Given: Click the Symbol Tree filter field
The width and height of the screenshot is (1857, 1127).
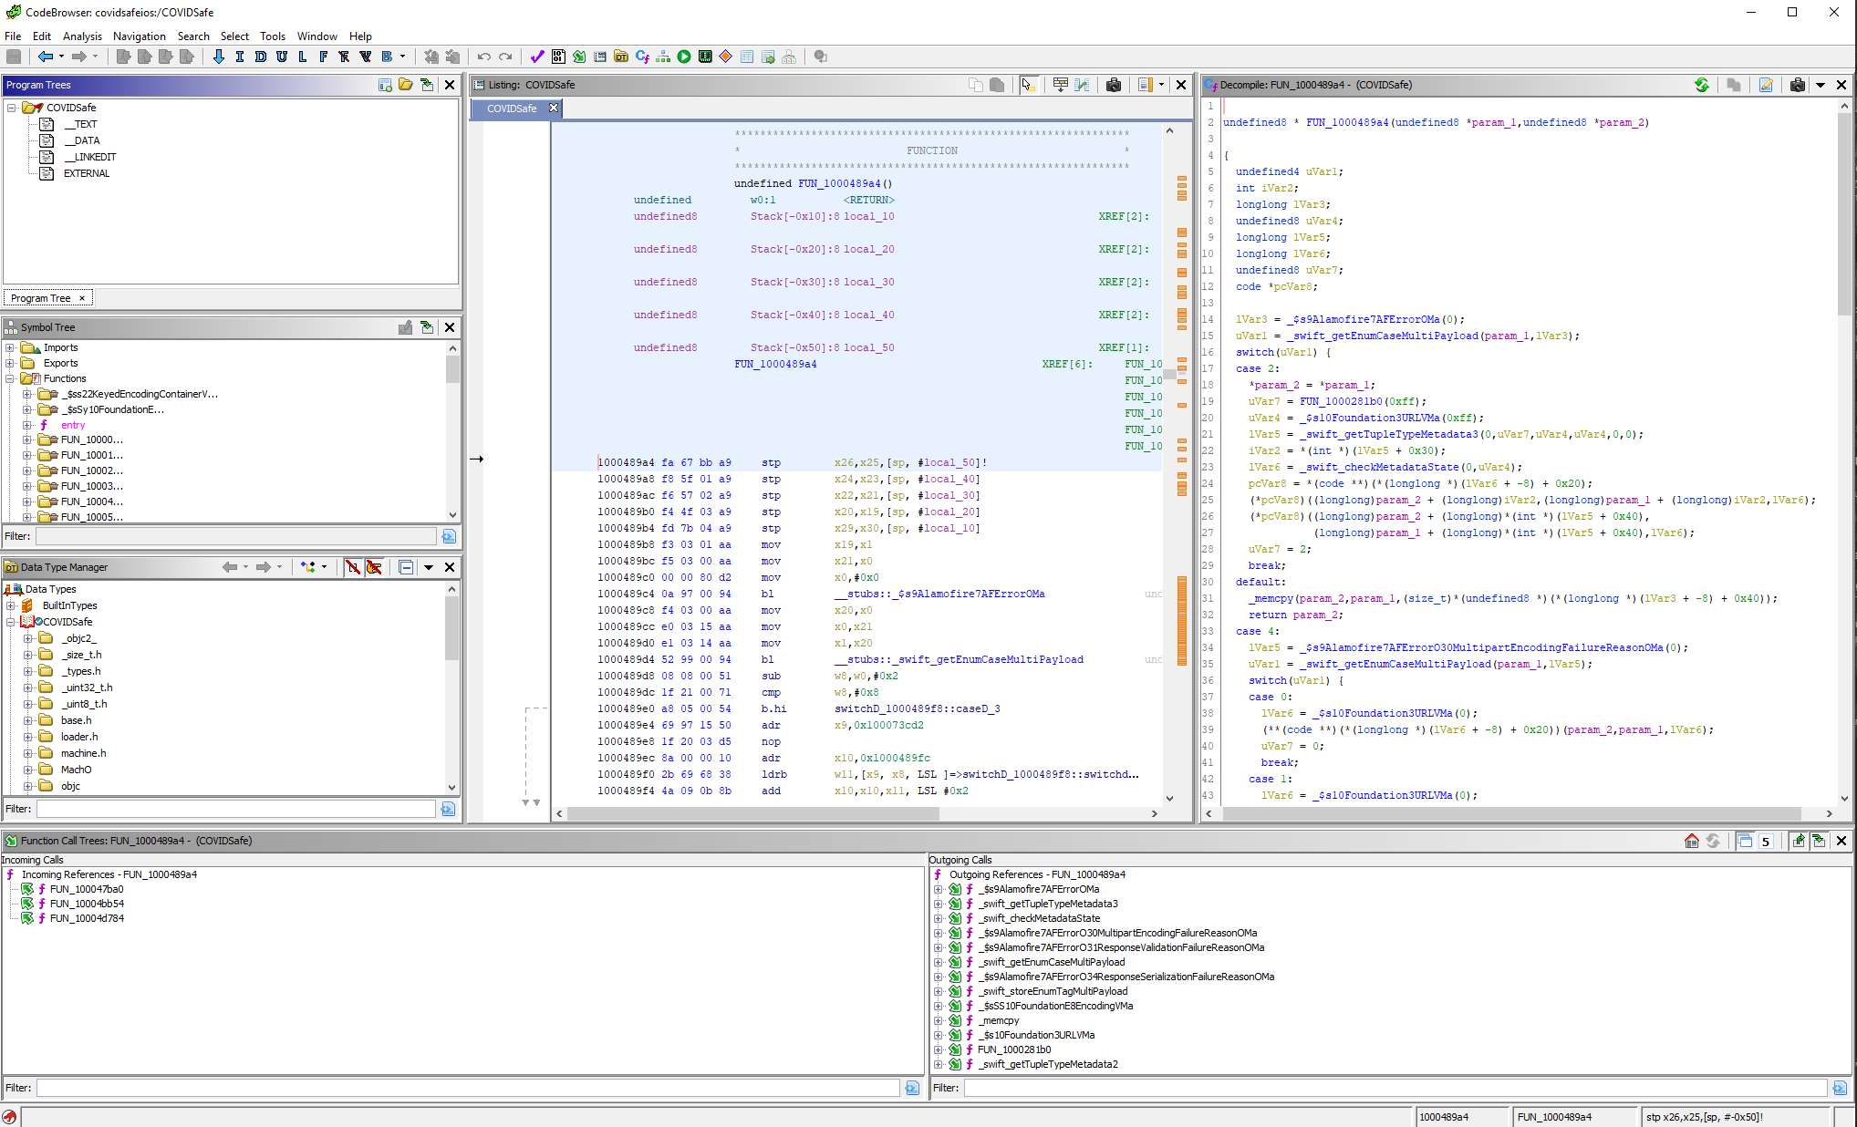Looking at the screenshot, I should (x=236, y=536).
